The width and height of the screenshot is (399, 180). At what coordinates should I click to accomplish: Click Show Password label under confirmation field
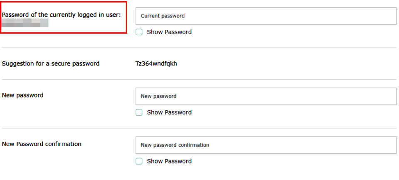click(169, 161)
